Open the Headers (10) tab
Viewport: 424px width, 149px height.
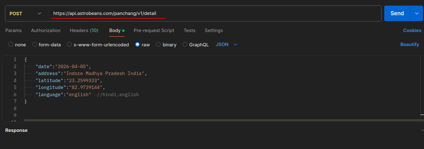point(84,30)
